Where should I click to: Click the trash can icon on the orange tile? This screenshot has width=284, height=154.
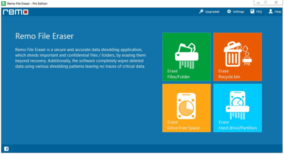coord(238,54)
